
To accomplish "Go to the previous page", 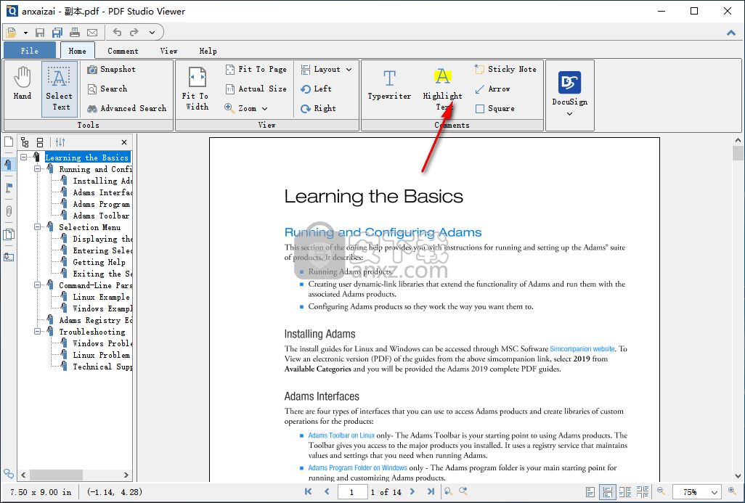I will coord(327,491).
